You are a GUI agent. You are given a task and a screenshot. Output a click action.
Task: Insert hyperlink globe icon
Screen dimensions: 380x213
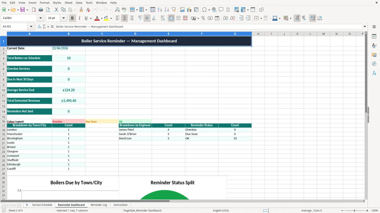[x=214, y=10]
